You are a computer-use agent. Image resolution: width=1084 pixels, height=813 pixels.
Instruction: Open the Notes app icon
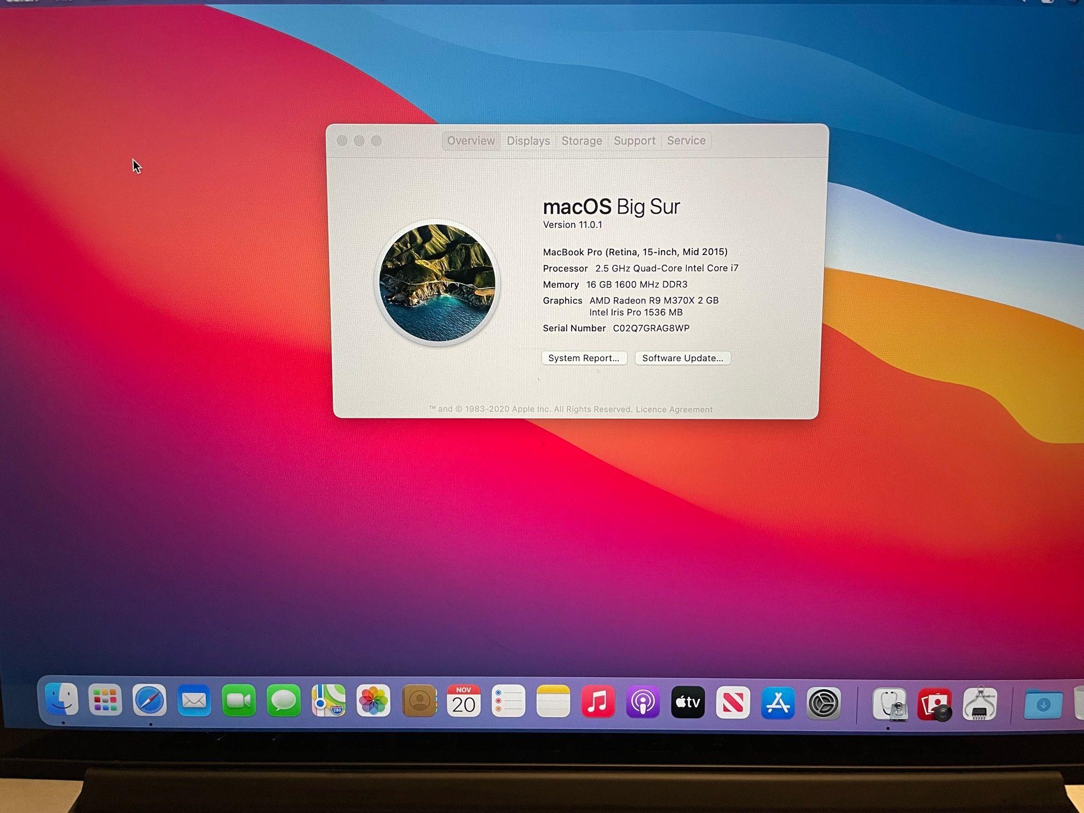click(x=553, y=701)
